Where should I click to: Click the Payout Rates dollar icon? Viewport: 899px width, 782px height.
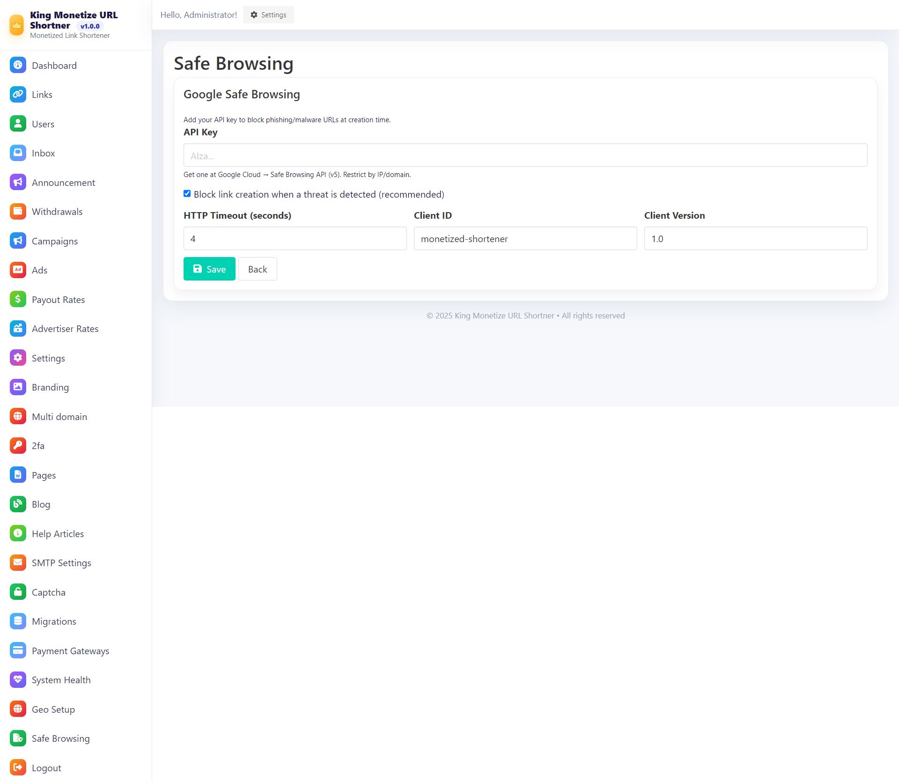[18, 299]
